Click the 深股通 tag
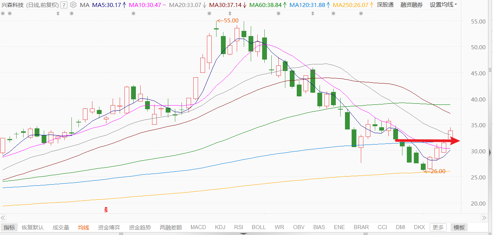The width and height of the screenshot is (493, 235). 385,5
